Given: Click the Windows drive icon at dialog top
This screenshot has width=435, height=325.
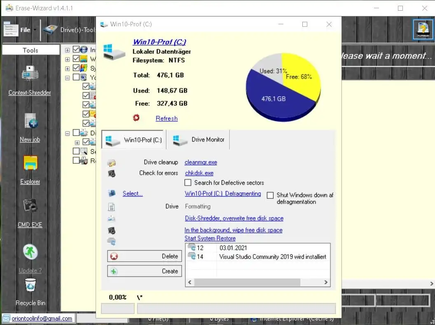Looking at the screenshot, I should (114, 52).
